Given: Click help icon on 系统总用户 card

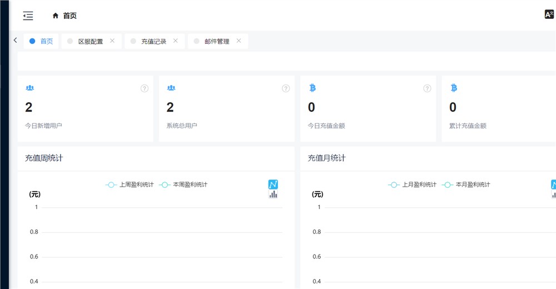Looking at the screenshot, I should pyautogui.click(x=286, y=88).
